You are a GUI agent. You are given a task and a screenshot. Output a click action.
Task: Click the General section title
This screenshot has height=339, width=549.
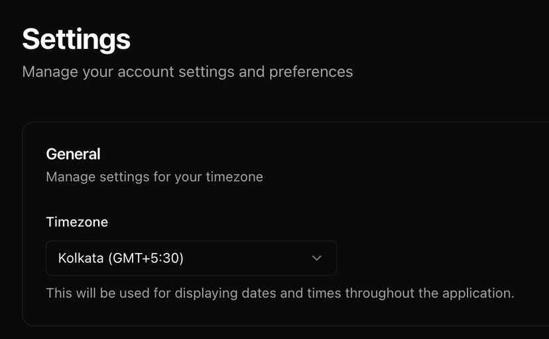(73, 154)
